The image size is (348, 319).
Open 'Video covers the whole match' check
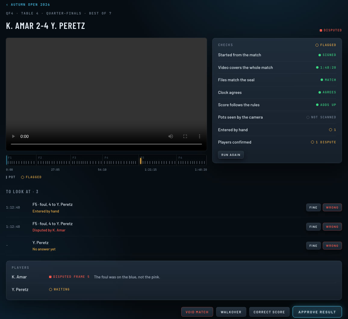coord(277,67)
